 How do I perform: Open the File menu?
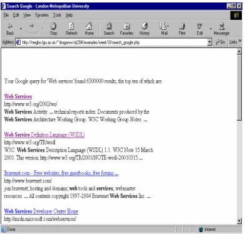6,15
